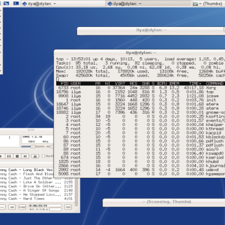225x225 pixels.
Task: Click the playlist remove (minus) button
Action: coord(2,207)
